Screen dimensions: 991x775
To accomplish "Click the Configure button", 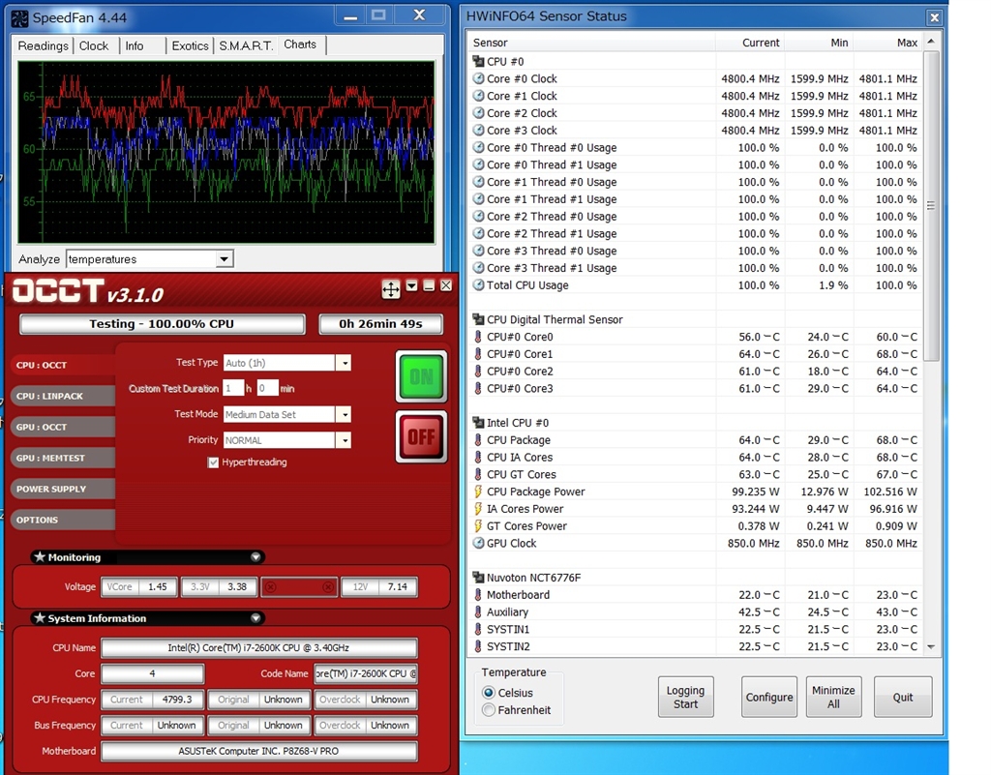I will (x=769, y=698).
